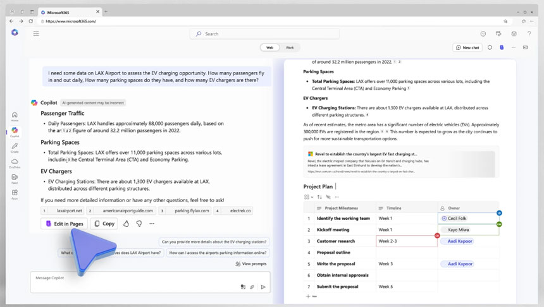The width and height of the screenshot is (544, 307).
Task: Click the Owner column header
Action: [x=468, y=208]
